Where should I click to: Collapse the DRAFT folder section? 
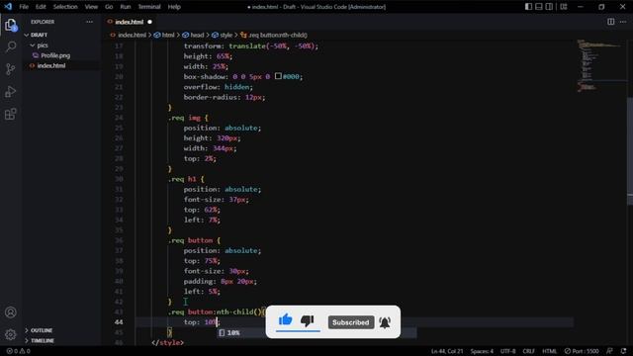click(40, 35)
